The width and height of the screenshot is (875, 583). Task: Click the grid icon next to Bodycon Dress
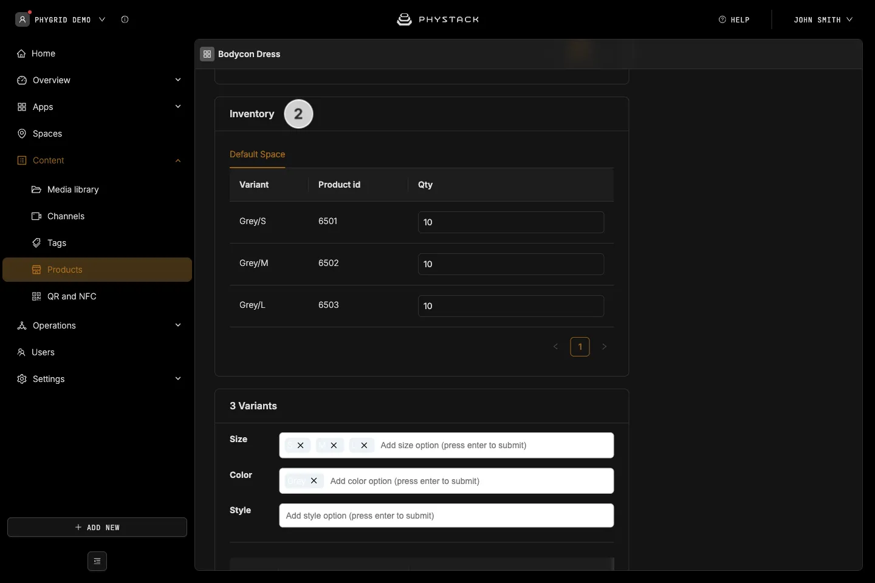pyautogui.click(x=207, y=54)
